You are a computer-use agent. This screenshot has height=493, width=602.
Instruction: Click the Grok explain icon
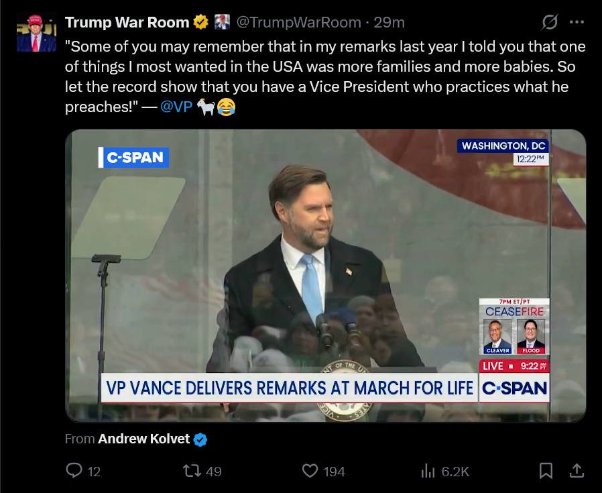coord(550,22)
